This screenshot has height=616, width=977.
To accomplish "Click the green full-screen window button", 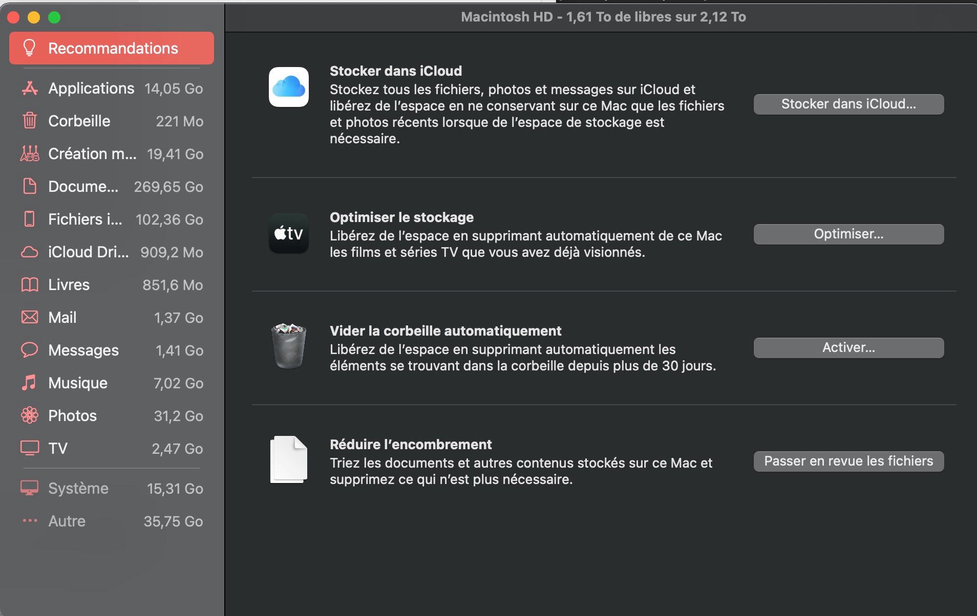I will tap(54, 17).
